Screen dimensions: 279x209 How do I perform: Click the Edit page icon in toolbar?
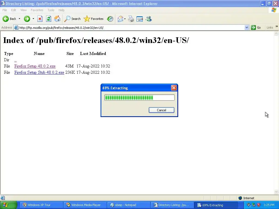click(140, 19)
